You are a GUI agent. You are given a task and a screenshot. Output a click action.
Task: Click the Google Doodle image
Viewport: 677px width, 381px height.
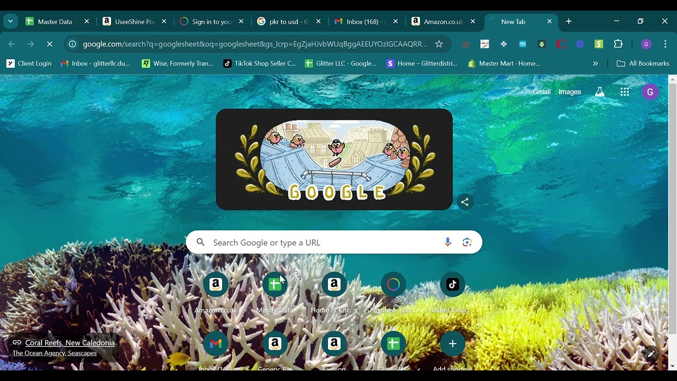pos(334,159)
